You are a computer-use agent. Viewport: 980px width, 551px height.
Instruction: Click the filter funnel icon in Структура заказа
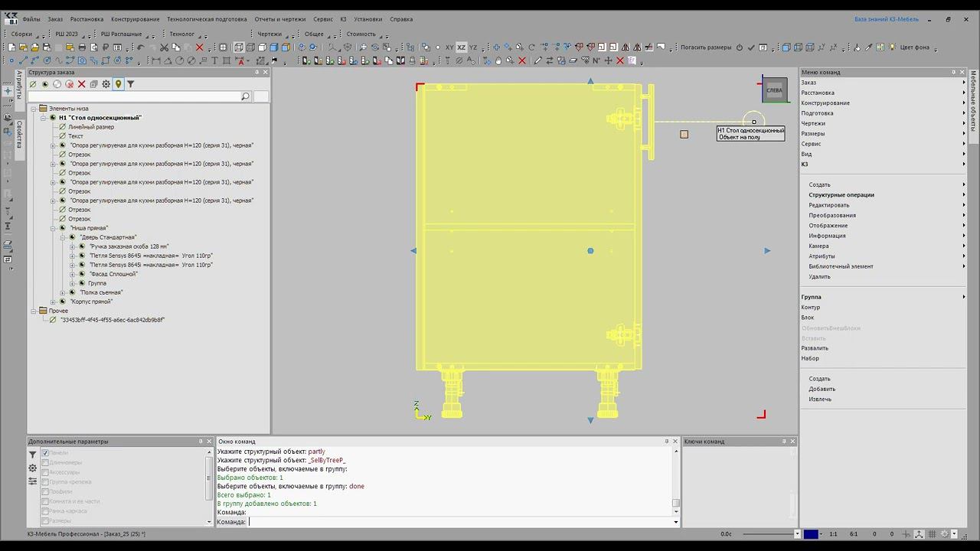click(131, 84)
